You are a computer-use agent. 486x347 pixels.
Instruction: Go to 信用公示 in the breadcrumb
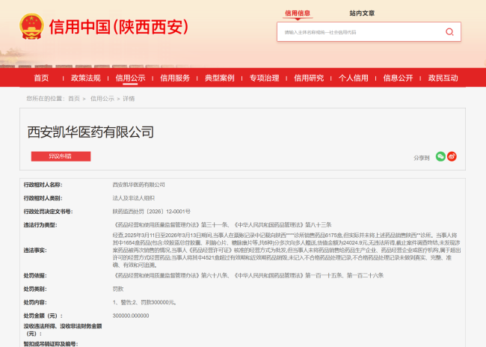[x=102, y=99]
